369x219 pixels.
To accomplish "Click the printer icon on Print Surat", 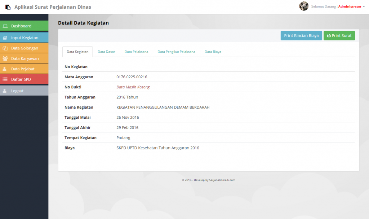I will pyautogui.click(x=329, y=36).
